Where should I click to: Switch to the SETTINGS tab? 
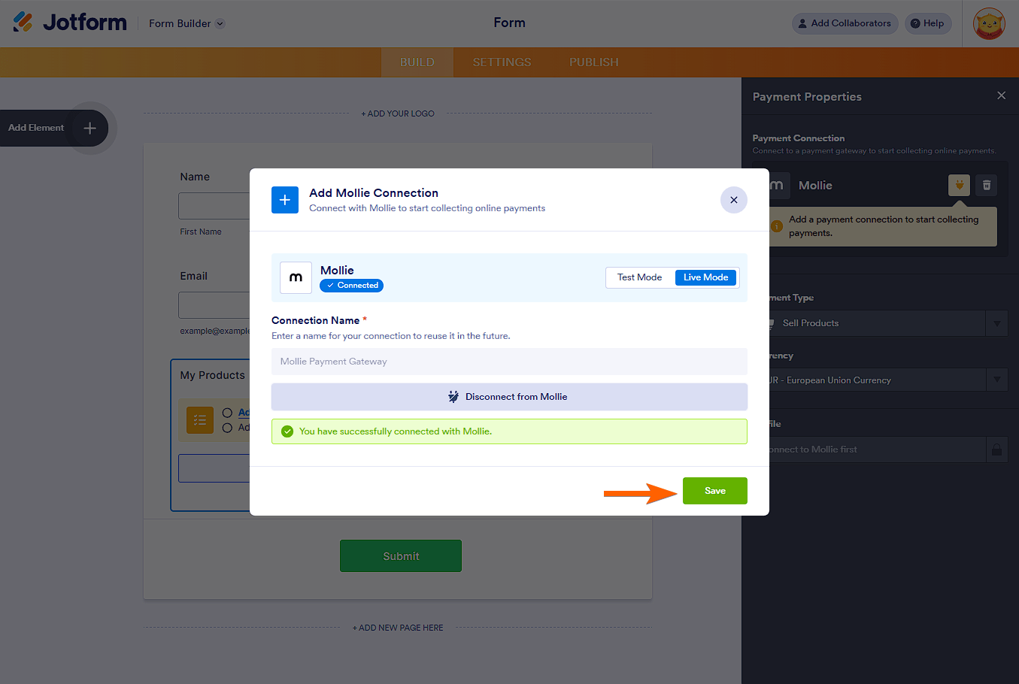502,62
